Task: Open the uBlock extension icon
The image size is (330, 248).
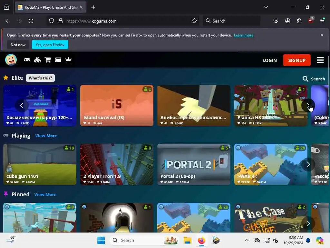Action: pyautogui.click(x=311, y=20)
